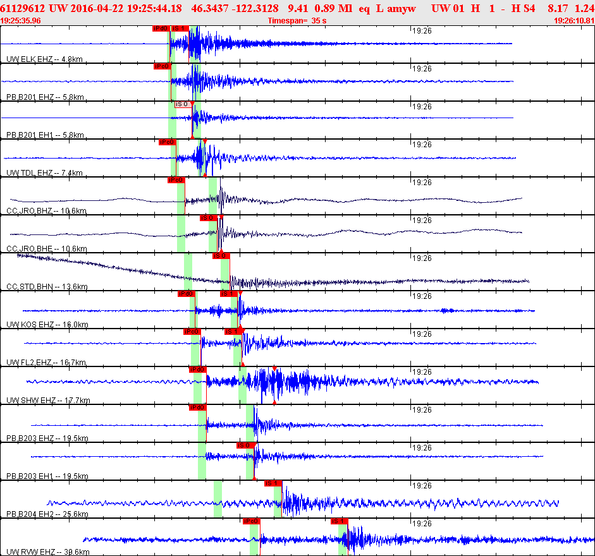Click the end time 19:26:10.81 label
This screenshot has height=556, width=595.
[x=574, y=21]
